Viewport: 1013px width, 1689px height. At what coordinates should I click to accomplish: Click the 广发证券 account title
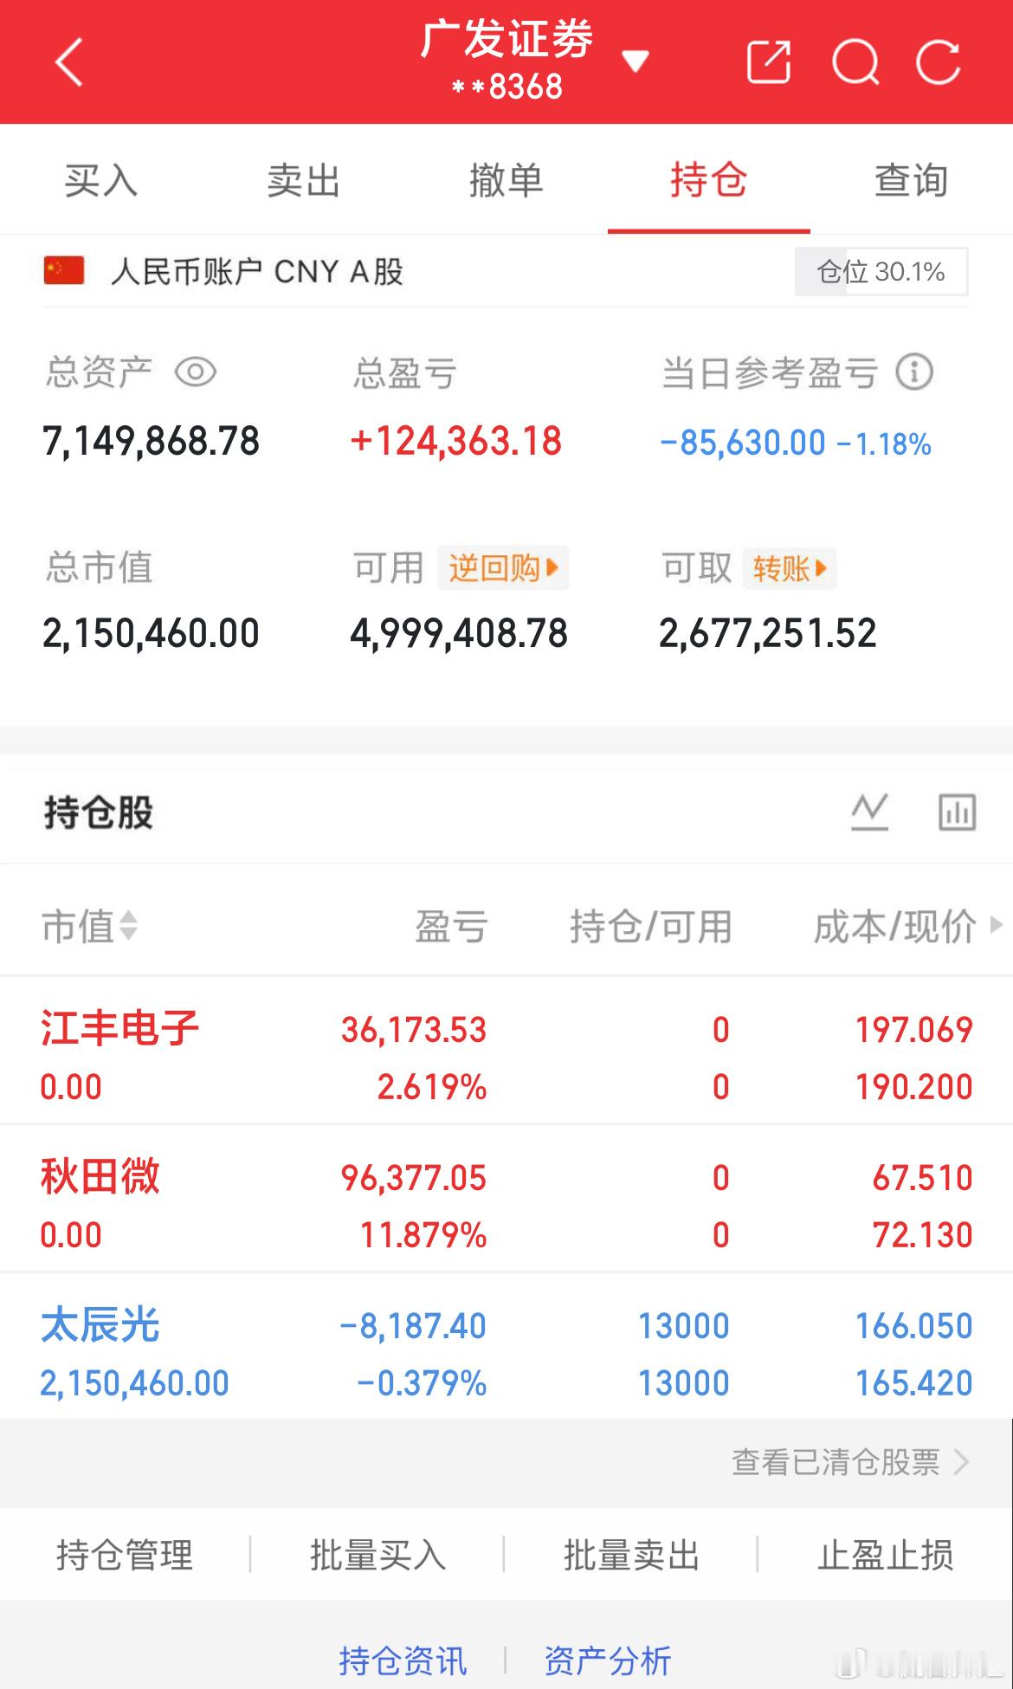pyautogui.click(x=507, y=39)
